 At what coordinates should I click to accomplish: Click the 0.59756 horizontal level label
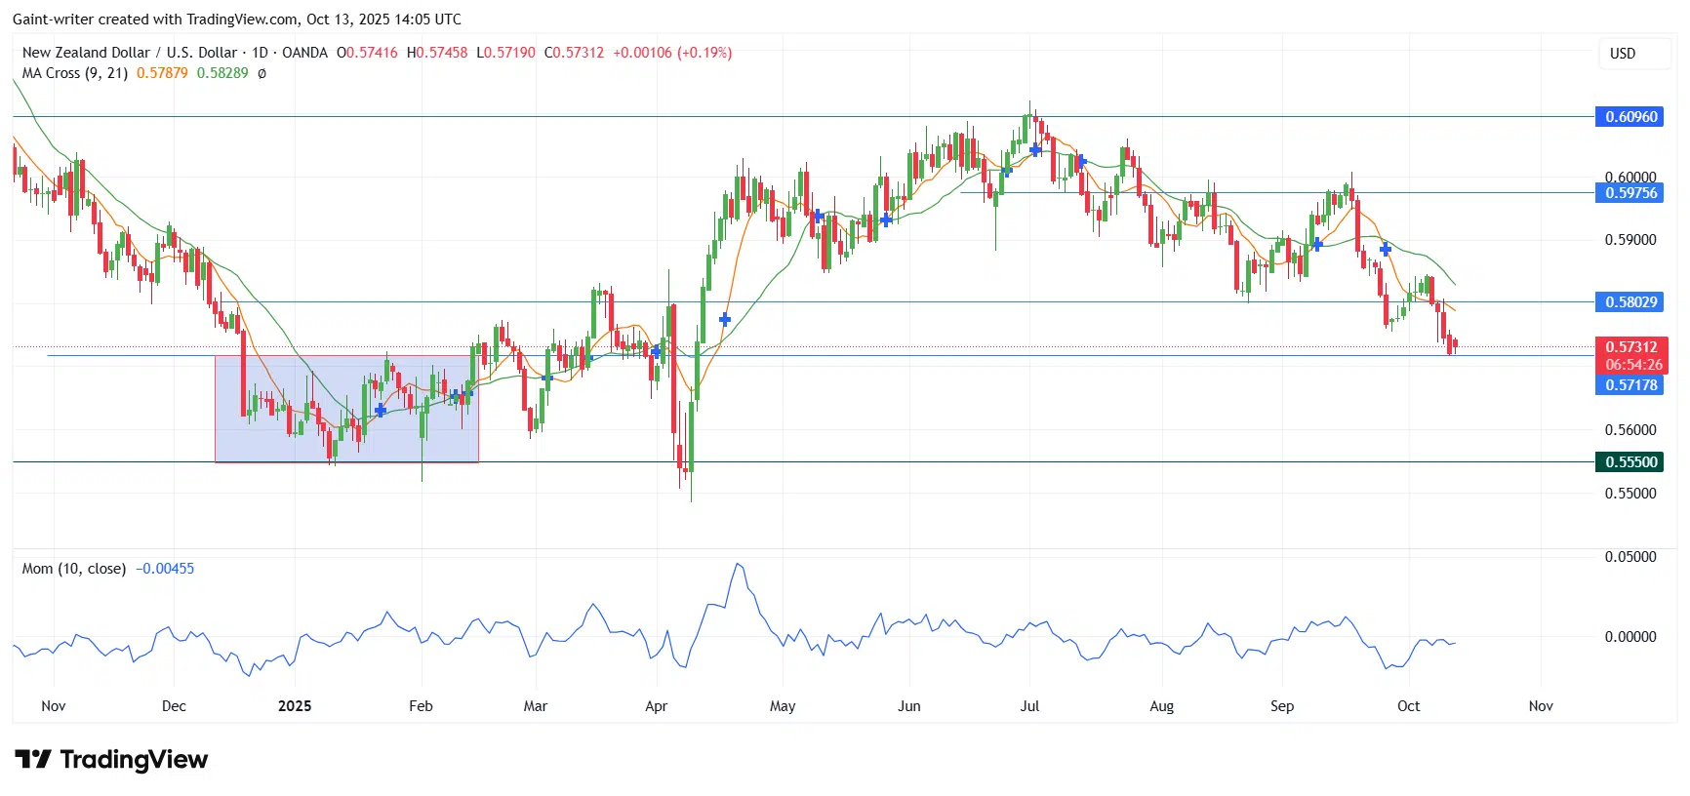click(1630, 193)
